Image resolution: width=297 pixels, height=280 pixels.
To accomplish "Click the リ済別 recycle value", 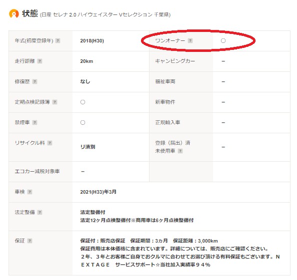I will pos(87,147).
